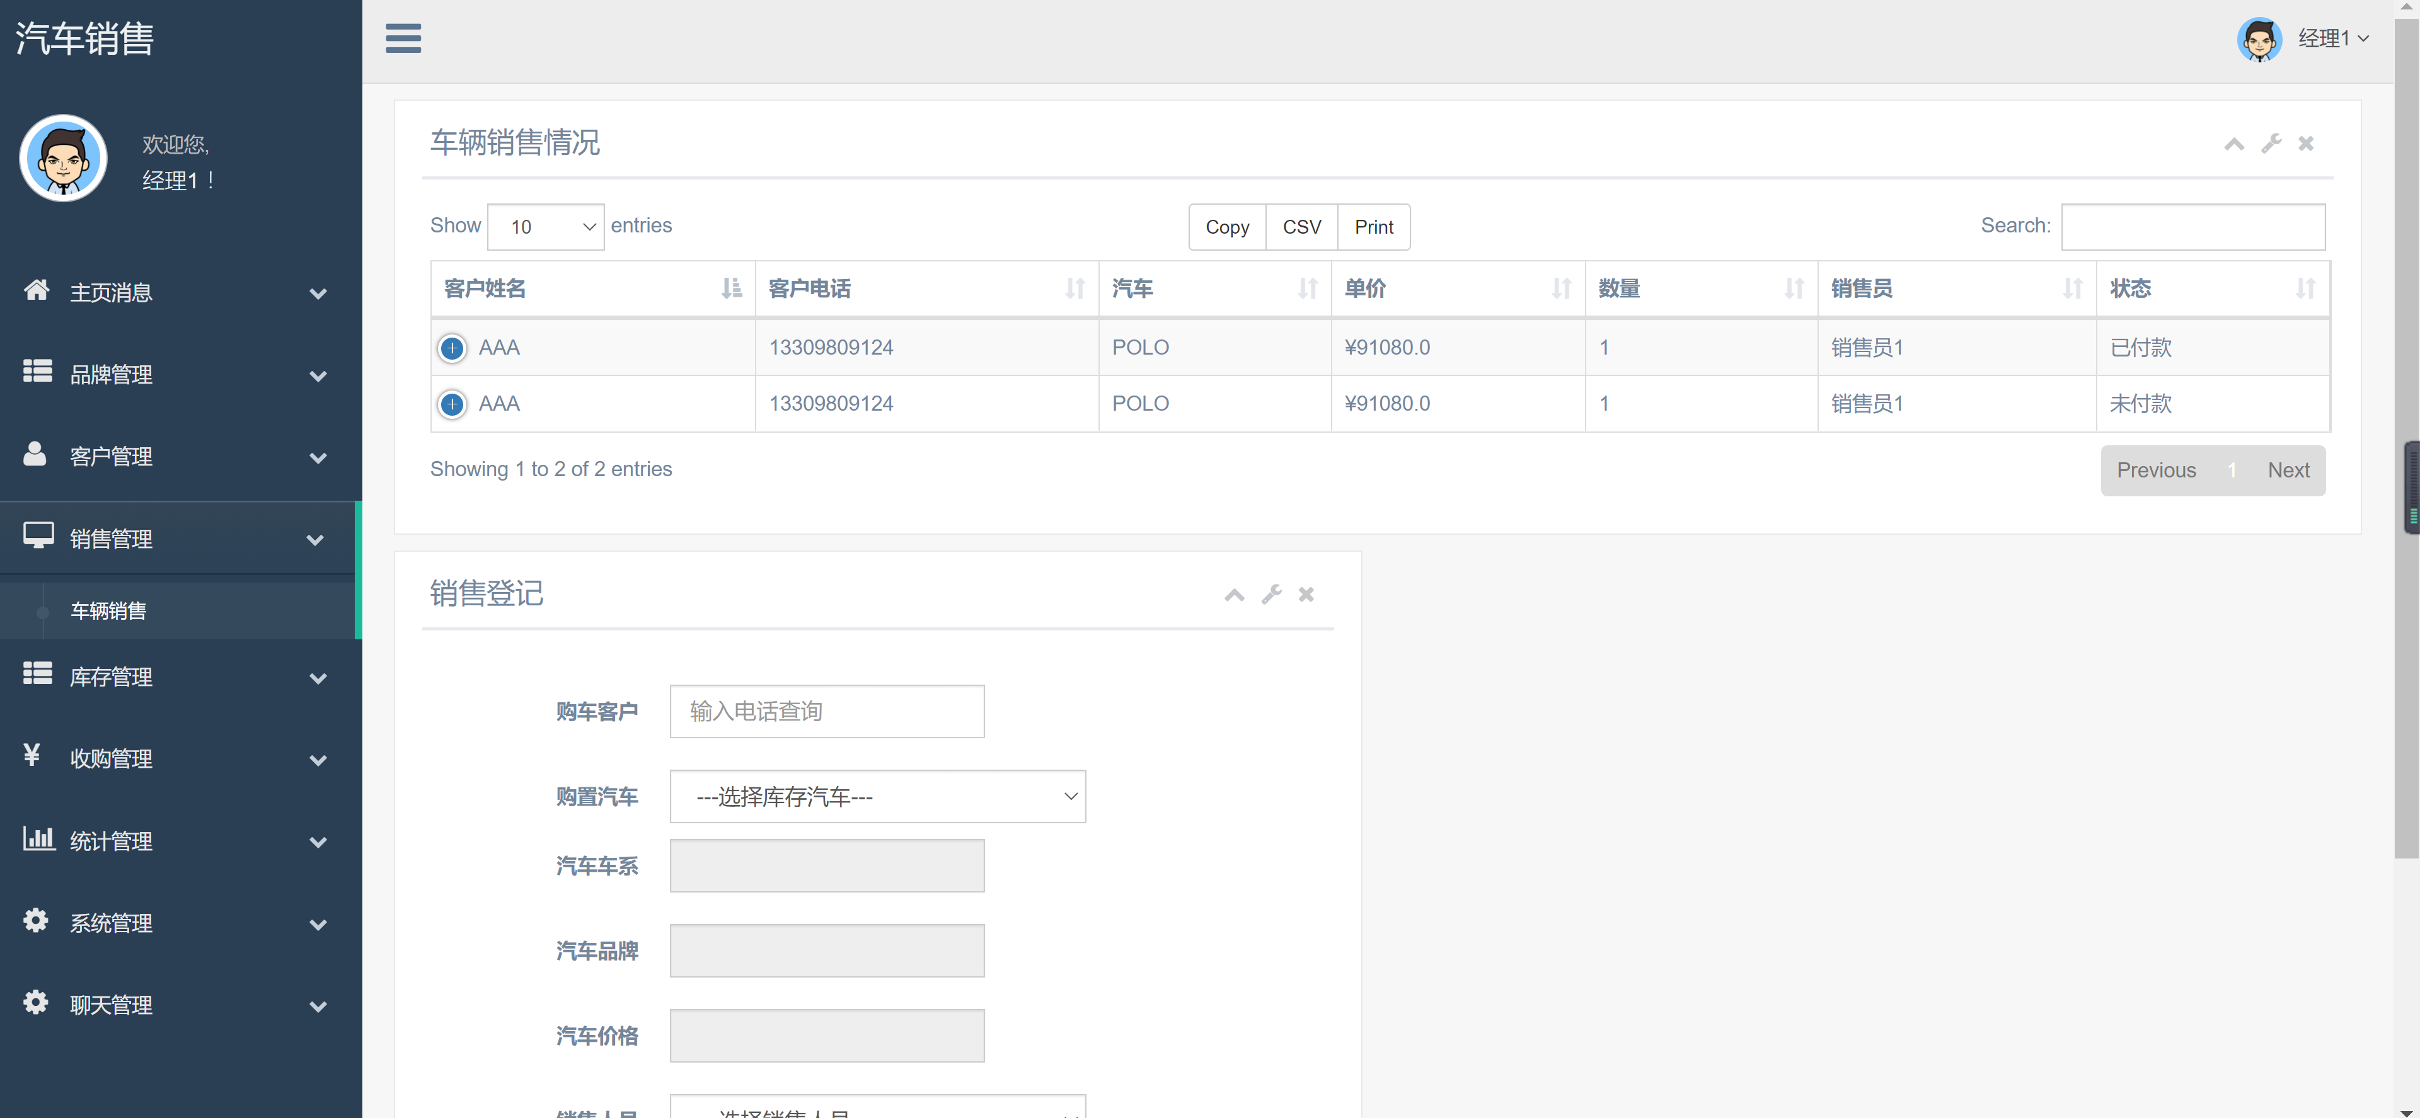Click the hamburger menu toggle icon
Image resolution: width=2420 pixels, height=1118 pixels.
[x=403, y=38]
